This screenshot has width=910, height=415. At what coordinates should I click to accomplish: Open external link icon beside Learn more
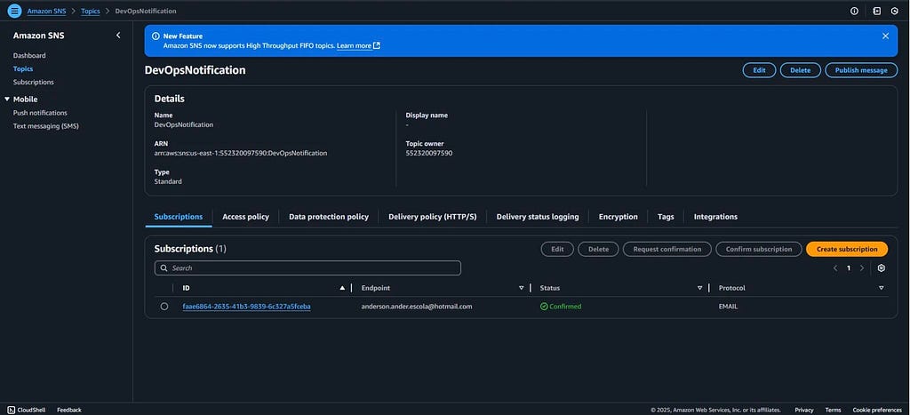[x=377, y=45]
